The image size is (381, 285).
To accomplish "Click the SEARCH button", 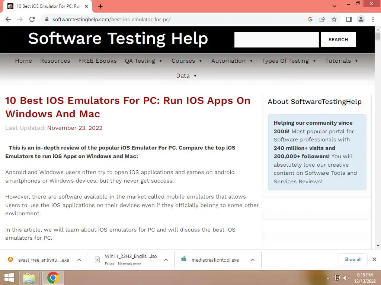I will tap(338, 39).
